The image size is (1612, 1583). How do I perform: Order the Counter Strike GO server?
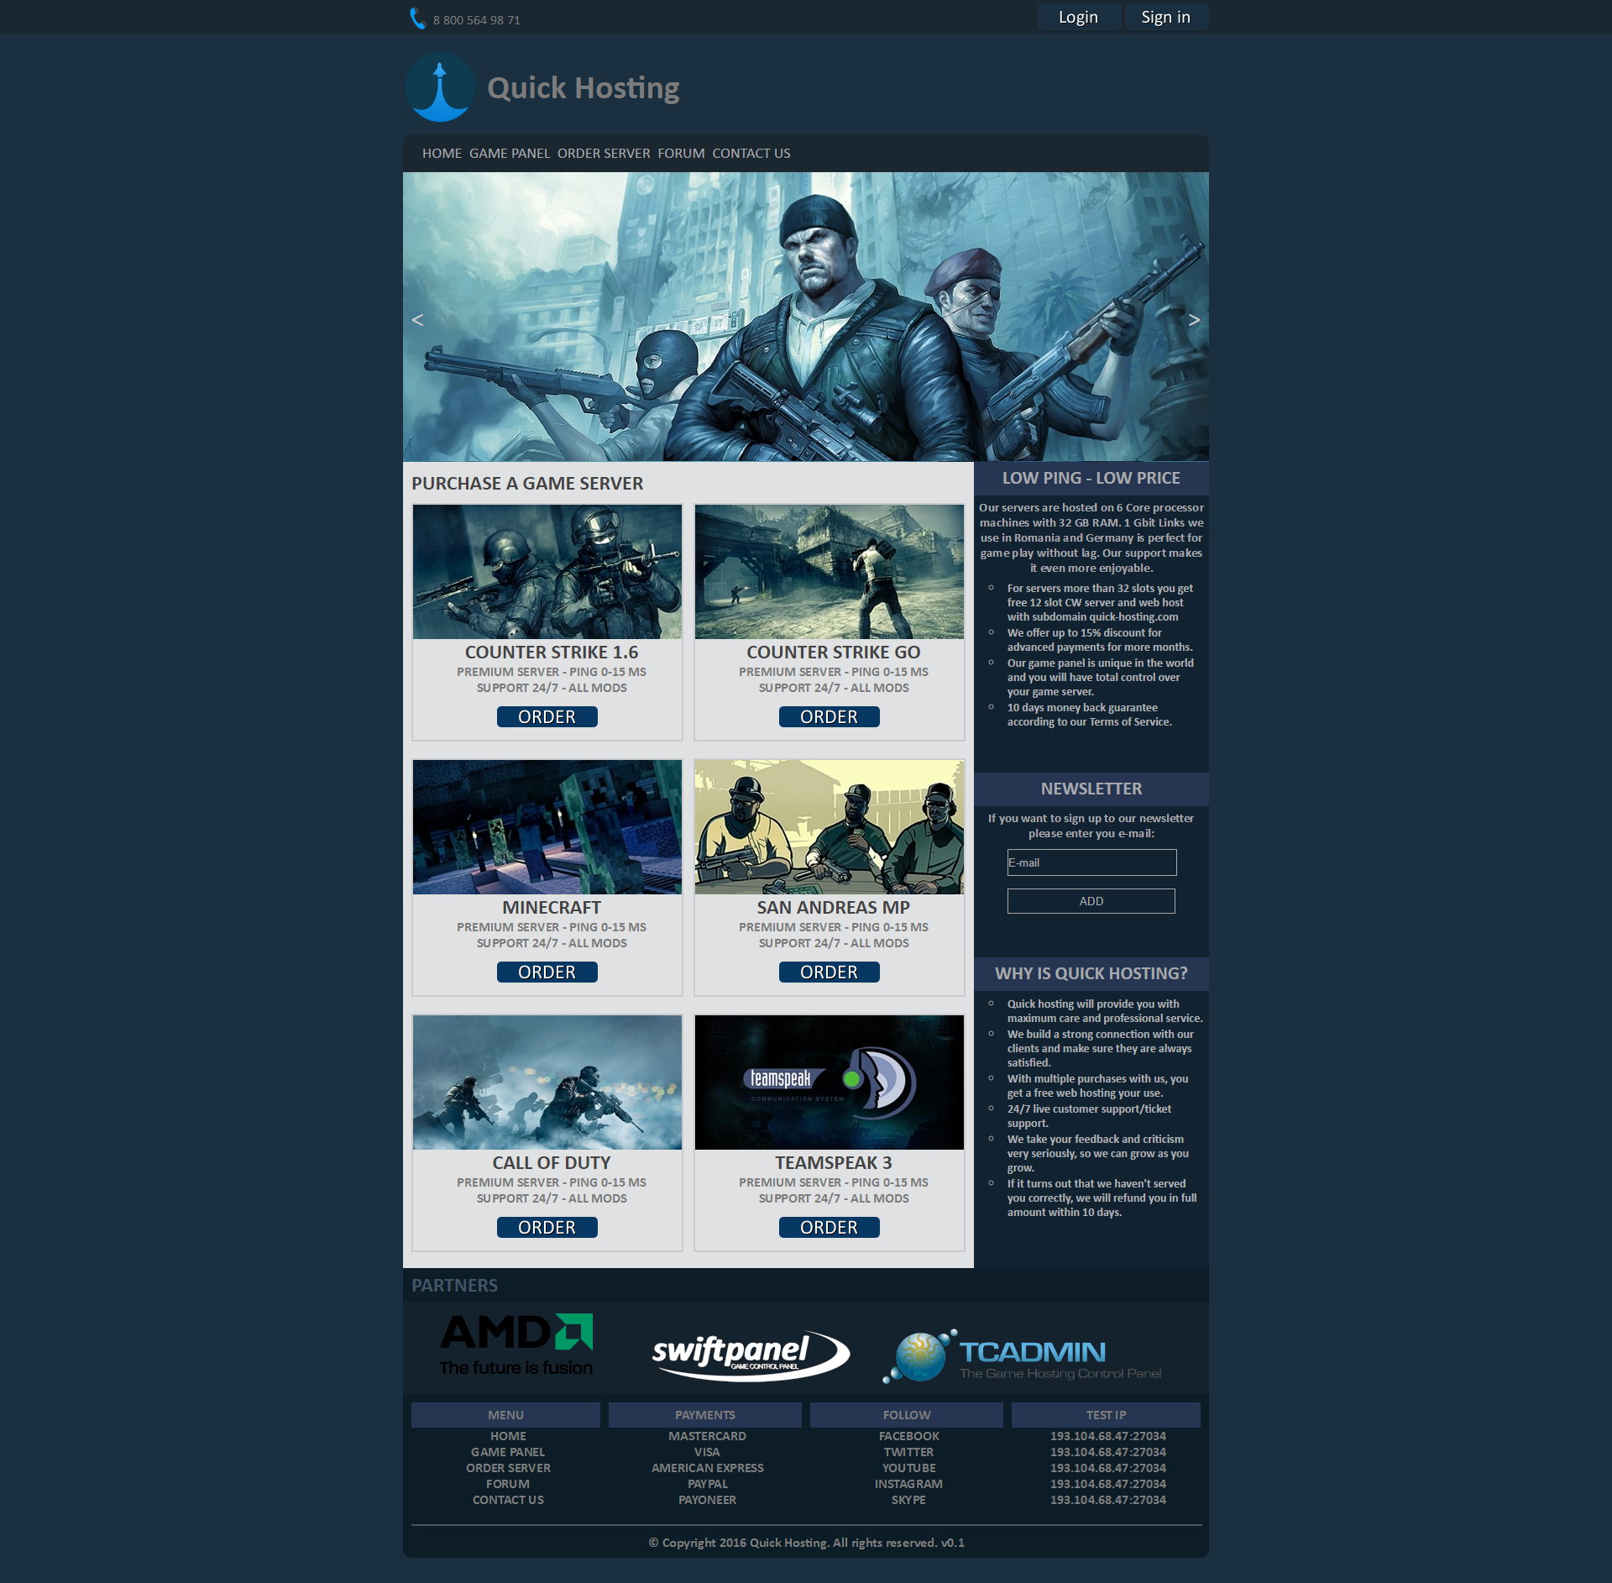coord(829,716)
